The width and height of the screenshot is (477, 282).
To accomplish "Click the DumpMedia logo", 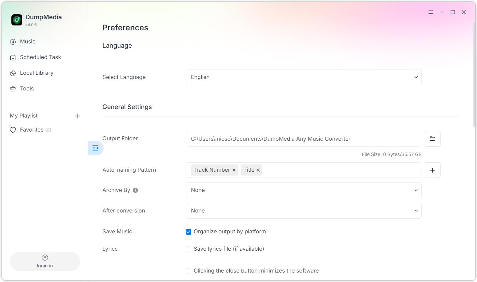I will click(x=17, y=20).
